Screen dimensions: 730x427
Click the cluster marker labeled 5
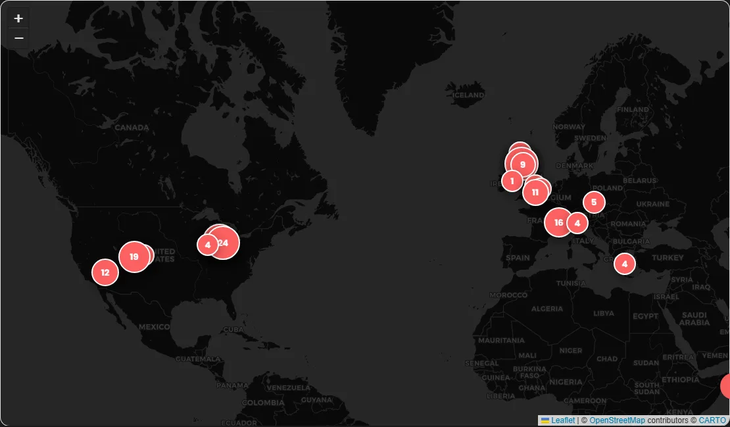click(x=594, y=203)
